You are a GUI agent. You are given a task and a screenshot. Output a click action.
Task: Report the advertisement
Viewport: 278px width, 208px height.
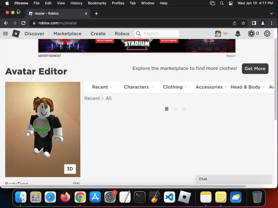[231, 56]
